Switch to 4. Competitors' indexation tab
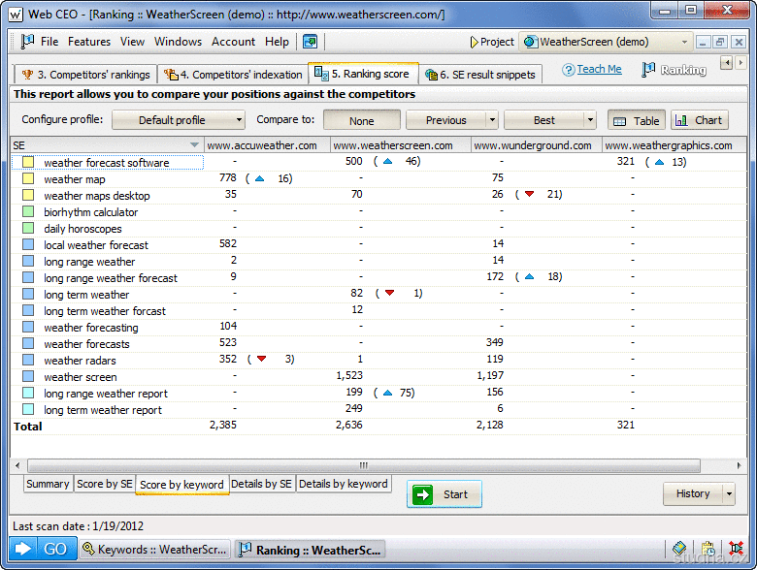This screenshot has height=570, width=757. click(233, 75)
